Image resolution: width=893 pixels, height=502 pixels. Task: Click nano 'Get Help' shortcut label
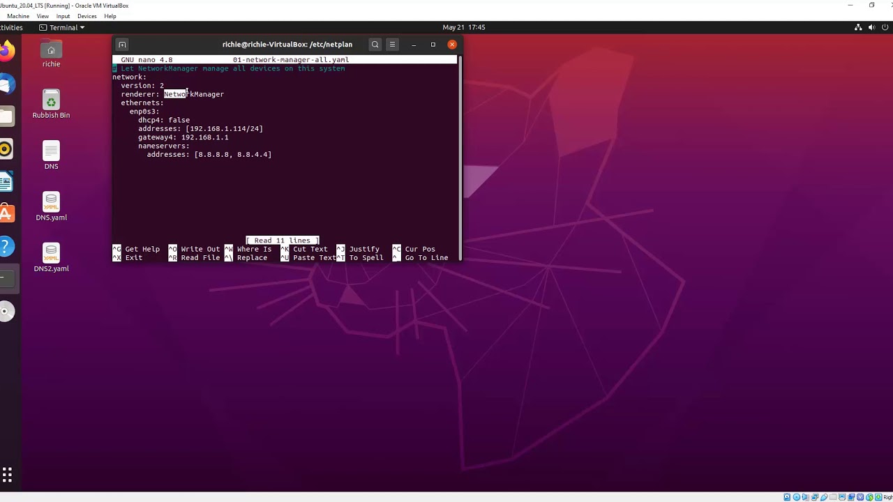tap(142, 249)
